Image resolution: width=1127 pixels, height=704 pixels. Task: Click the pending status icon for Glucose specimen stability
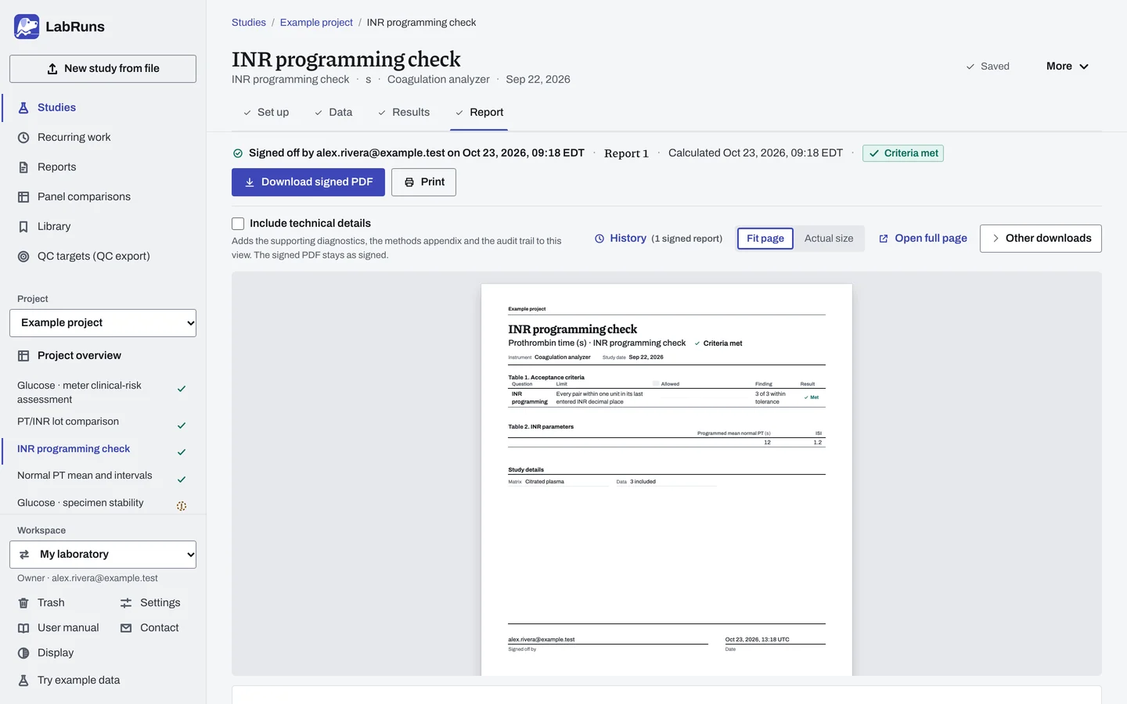pyautogui.click(x=182, y=506)
